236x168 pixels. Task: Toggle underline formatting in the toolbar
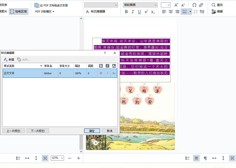139,12
